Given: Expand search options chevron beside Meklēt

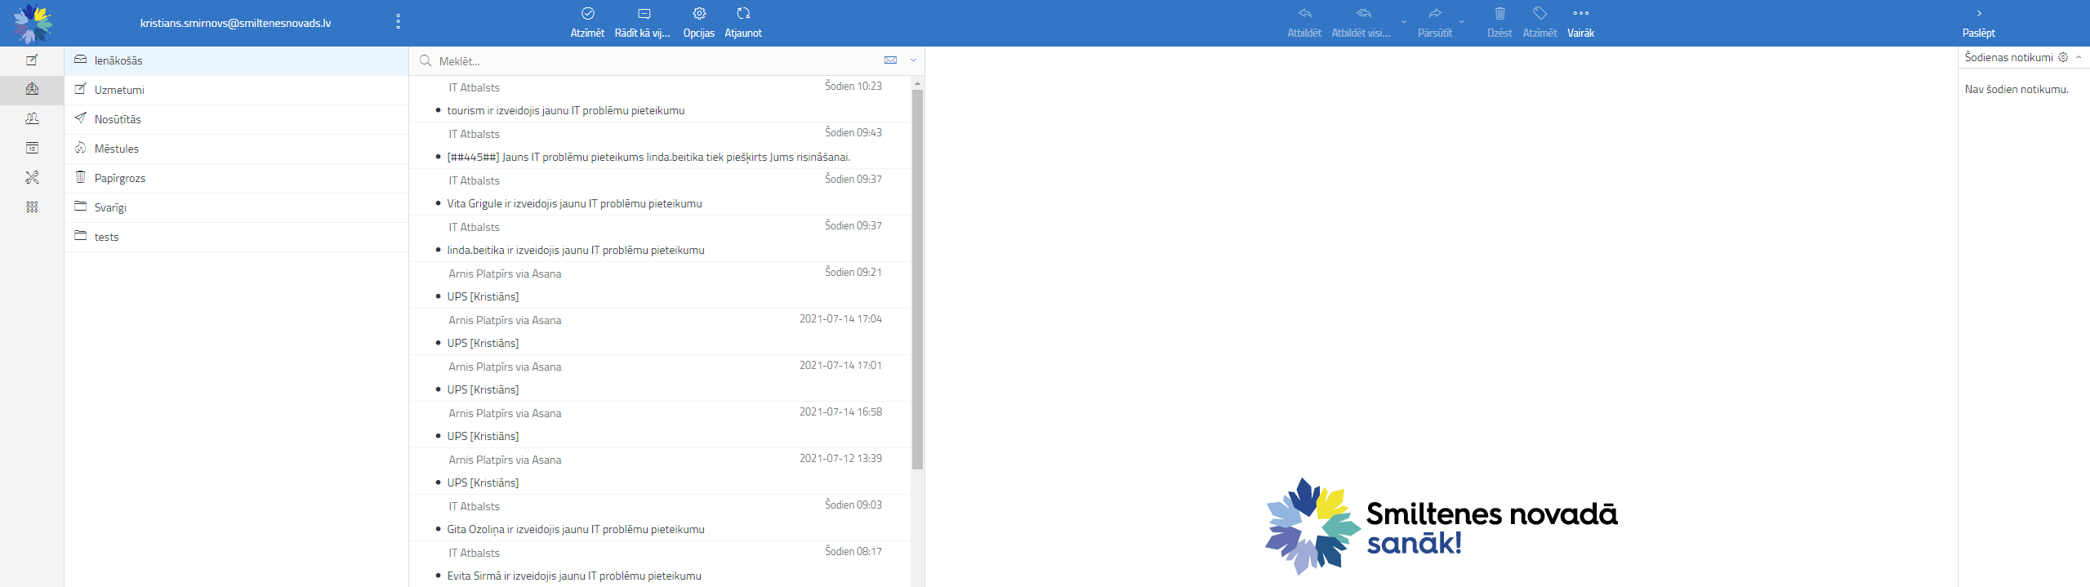Looking at the screenshot, I should (913, 60).
